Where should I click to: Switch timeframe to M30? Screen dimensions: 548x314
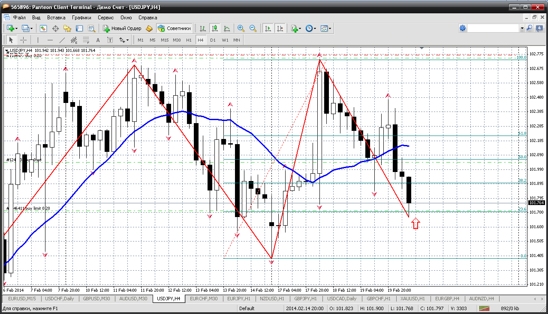coord(177,40)
